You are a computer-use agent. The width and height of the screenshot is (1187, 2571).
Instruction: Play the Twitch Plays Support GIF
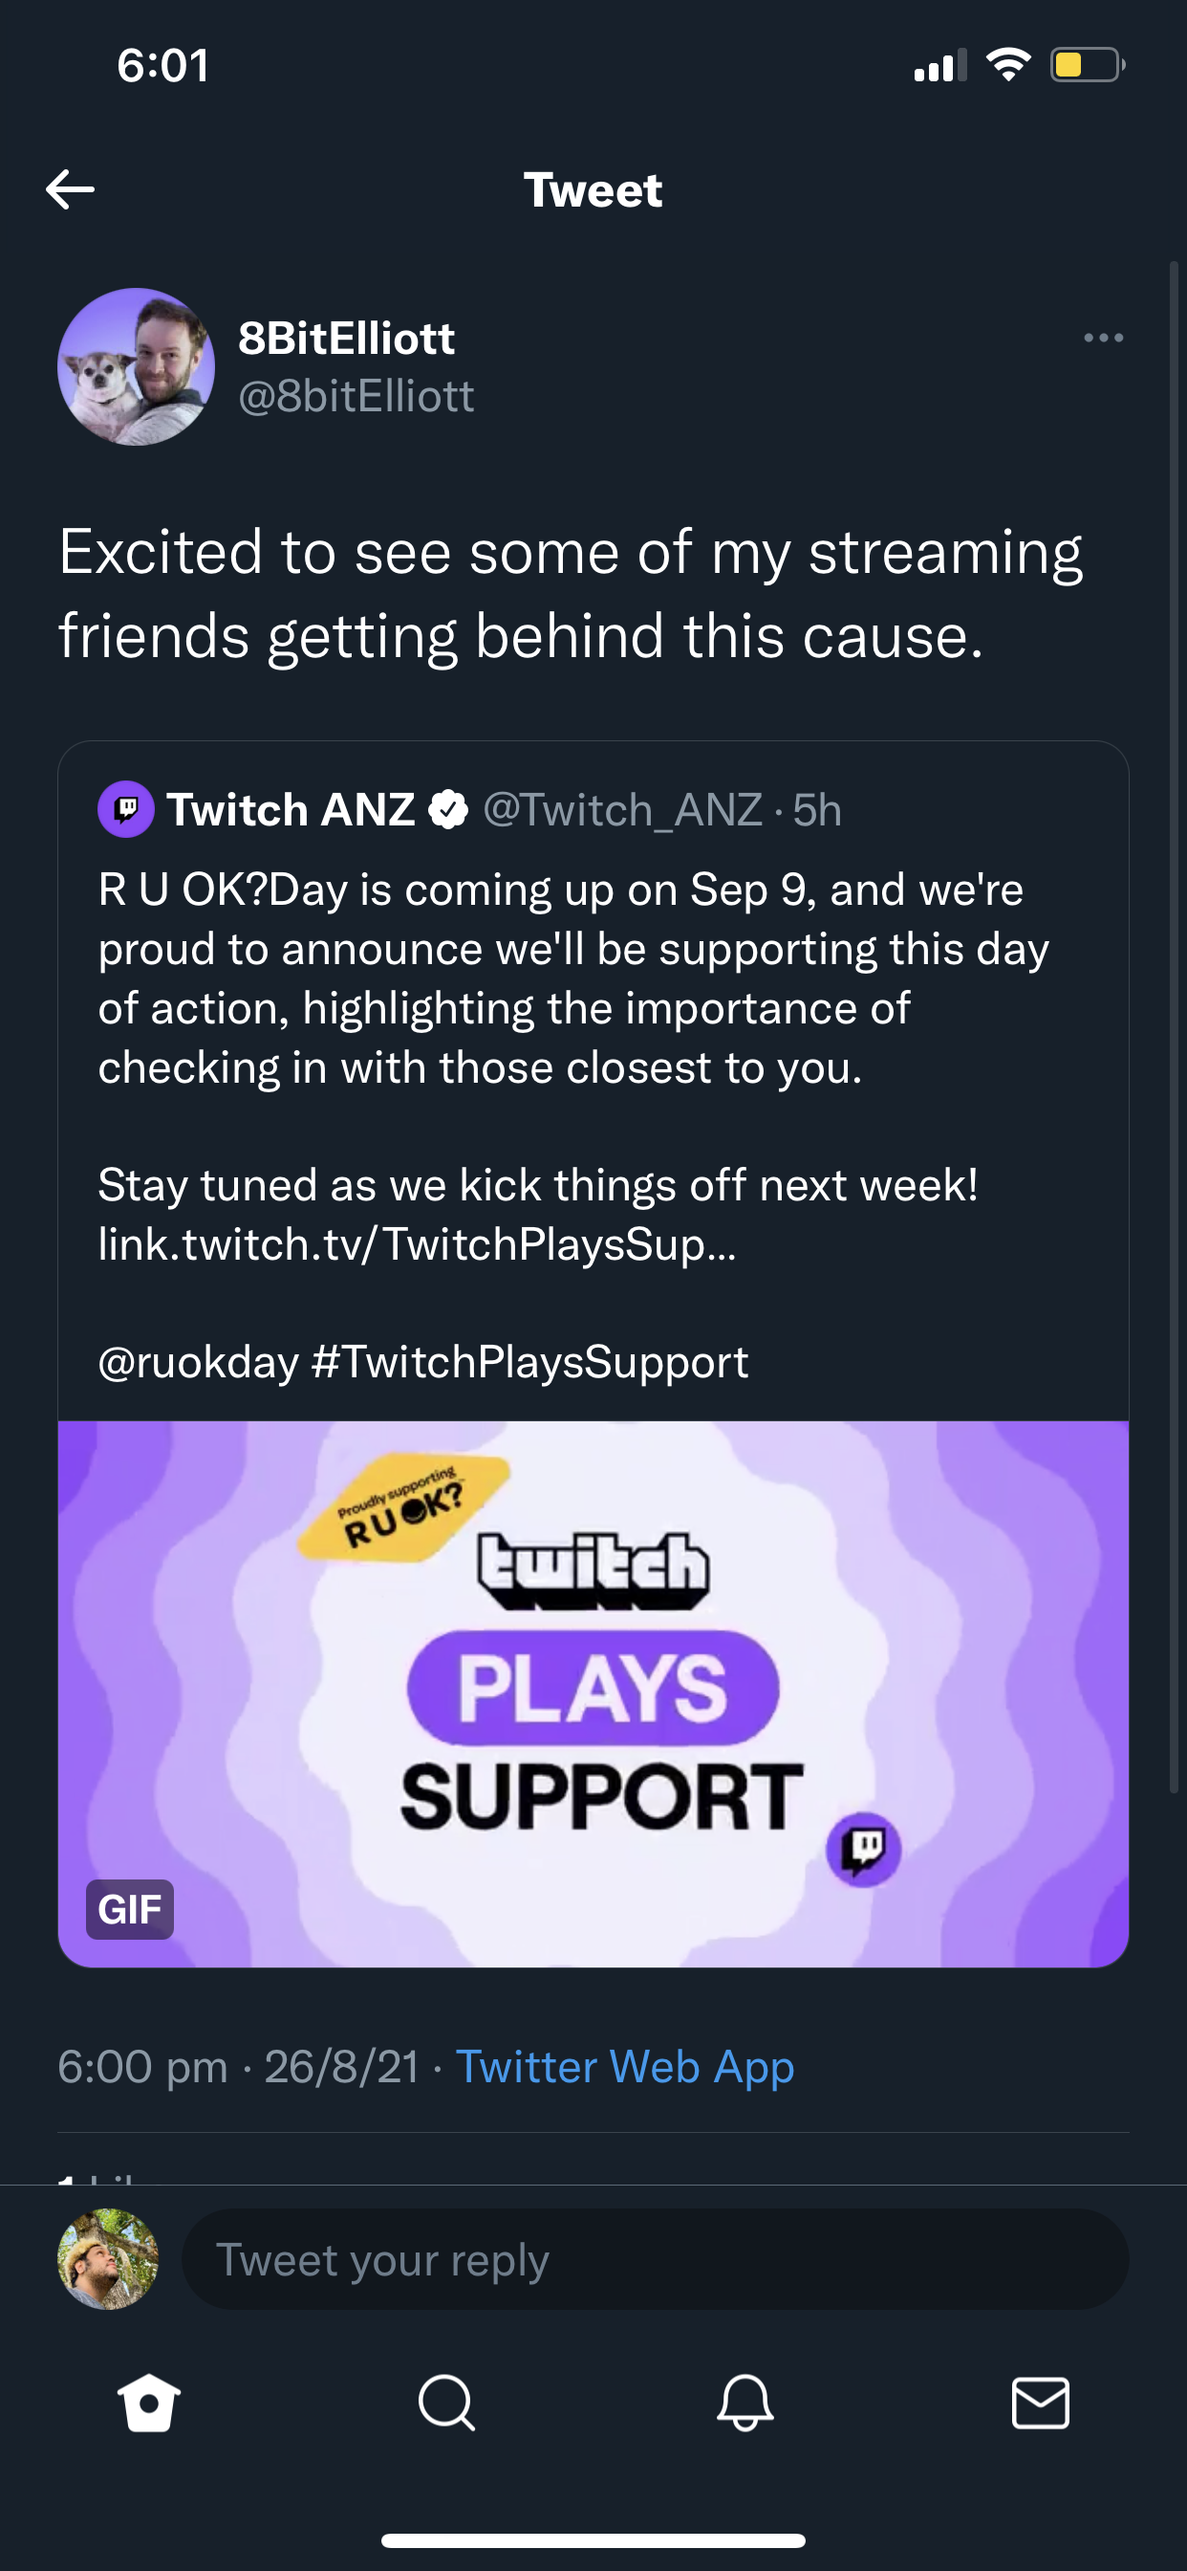click(593, 1693)
